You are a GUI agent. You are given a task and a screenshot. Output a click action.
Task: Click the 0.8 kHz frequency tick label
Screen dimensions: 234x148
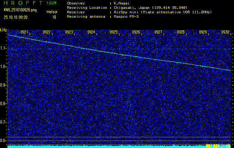click(3, 104)
